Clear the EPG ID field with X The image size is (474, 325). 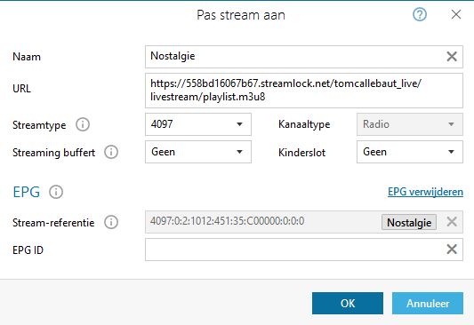(x=452, y=250)
